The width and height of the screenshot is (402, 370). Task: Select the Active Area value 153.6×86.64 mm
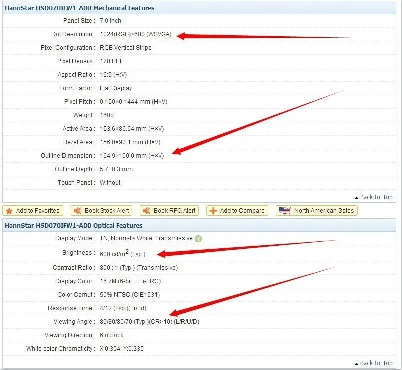pyautogui.click(x=123, y=129)
